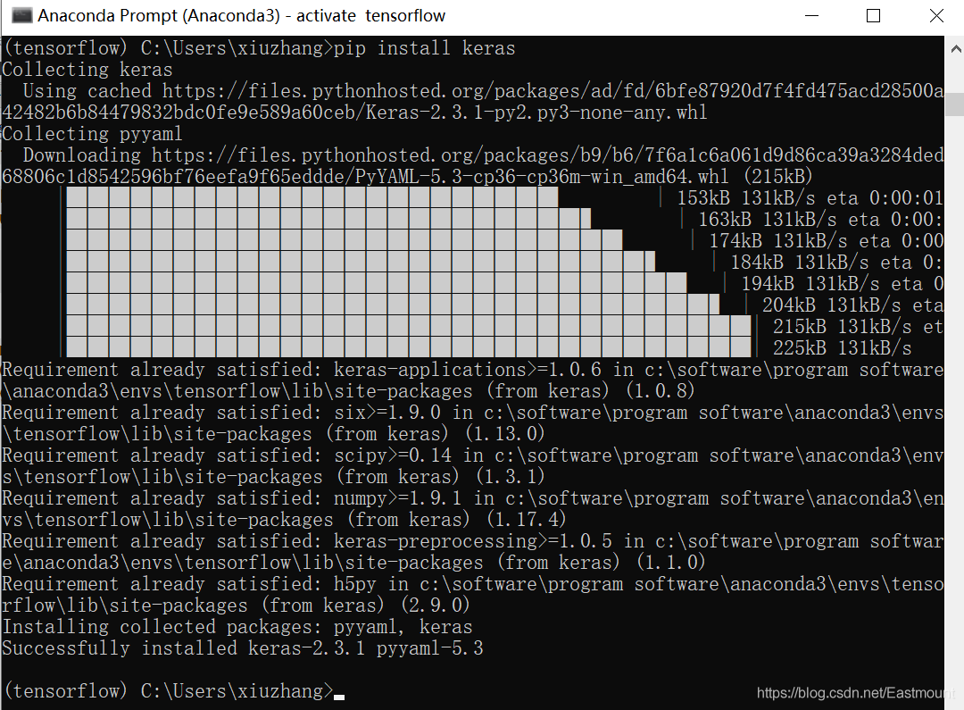Click the 'scipy>=0.14' requirement text

392,455
